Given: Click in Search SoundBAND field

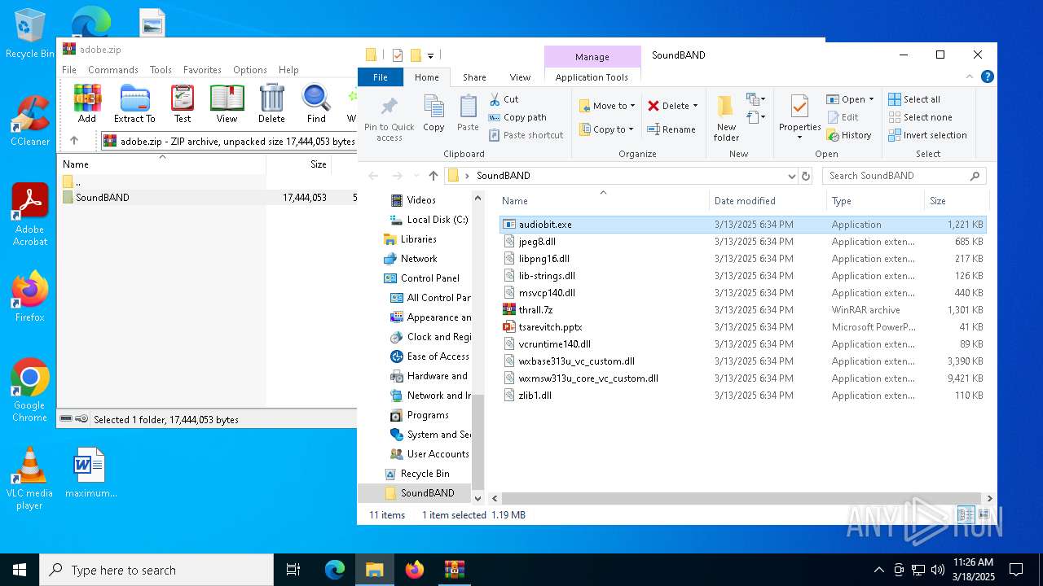Looking at the screenshot, I should pos(904,176).
